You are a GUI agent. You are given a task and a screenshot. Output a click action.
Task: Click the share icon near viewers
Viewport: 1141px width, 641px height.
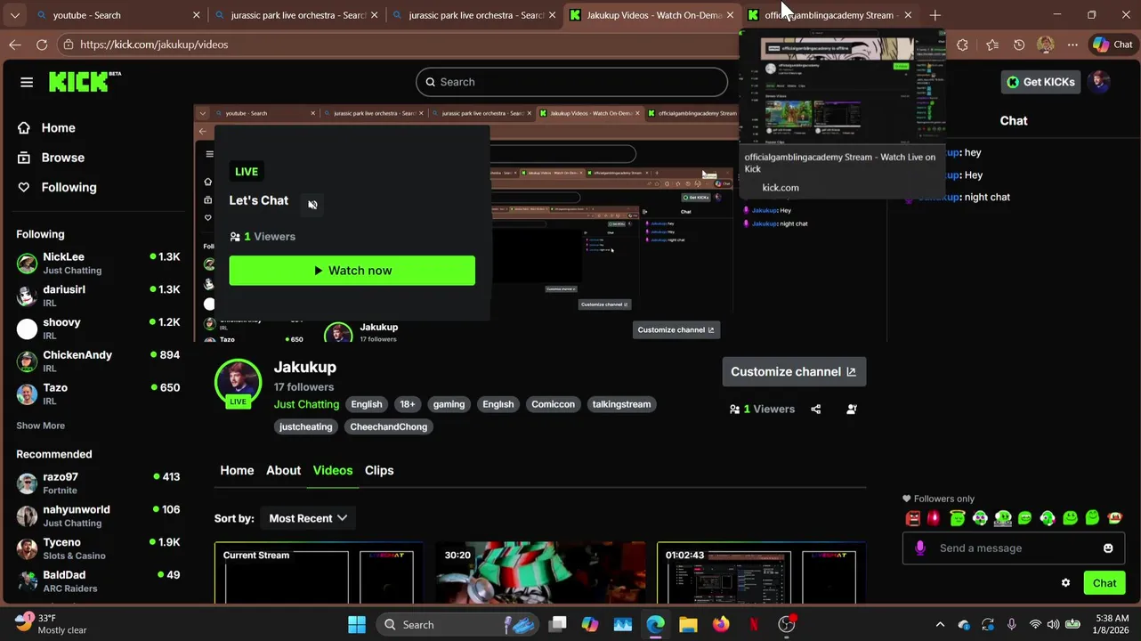pos(816,410)
